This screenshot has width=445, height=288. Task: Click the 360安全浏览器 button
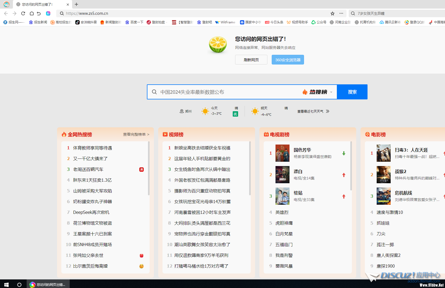(x=288, y=60)
